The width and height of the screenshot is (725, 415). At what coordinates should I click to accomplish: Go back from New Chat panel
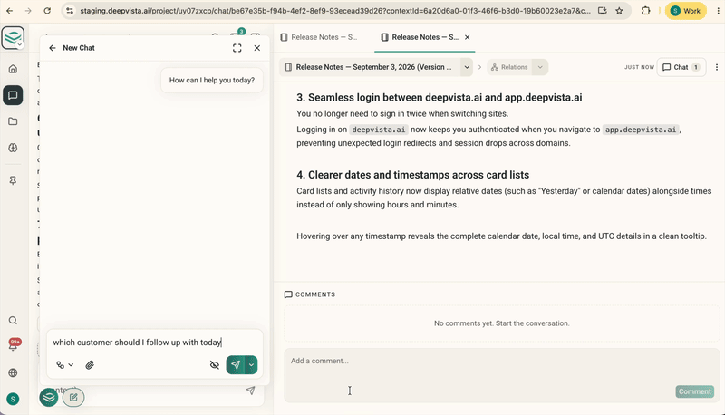click(53, 48)
